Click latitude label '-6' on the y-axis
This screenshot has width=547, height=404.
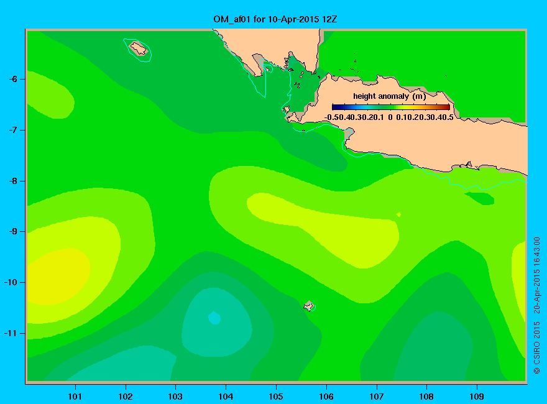click(13, 79)
